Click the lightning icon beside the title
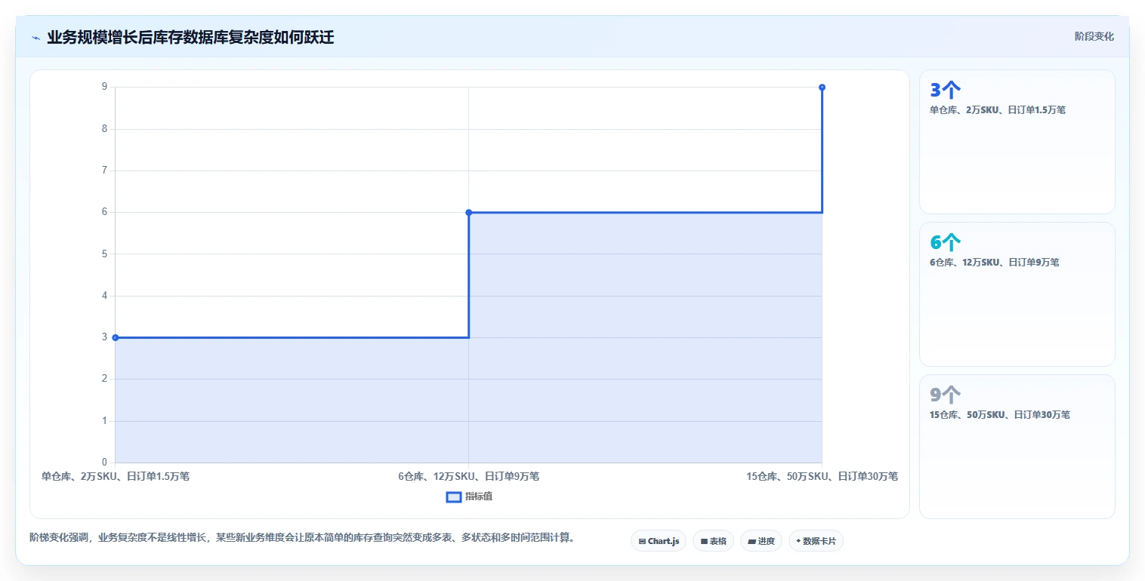 click(x=35, y=38)
